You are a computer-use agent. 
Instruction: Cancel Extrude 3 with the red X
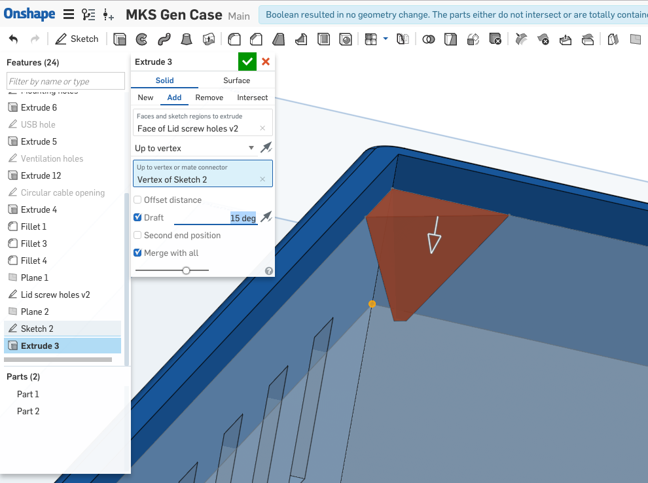click(266, 62)
